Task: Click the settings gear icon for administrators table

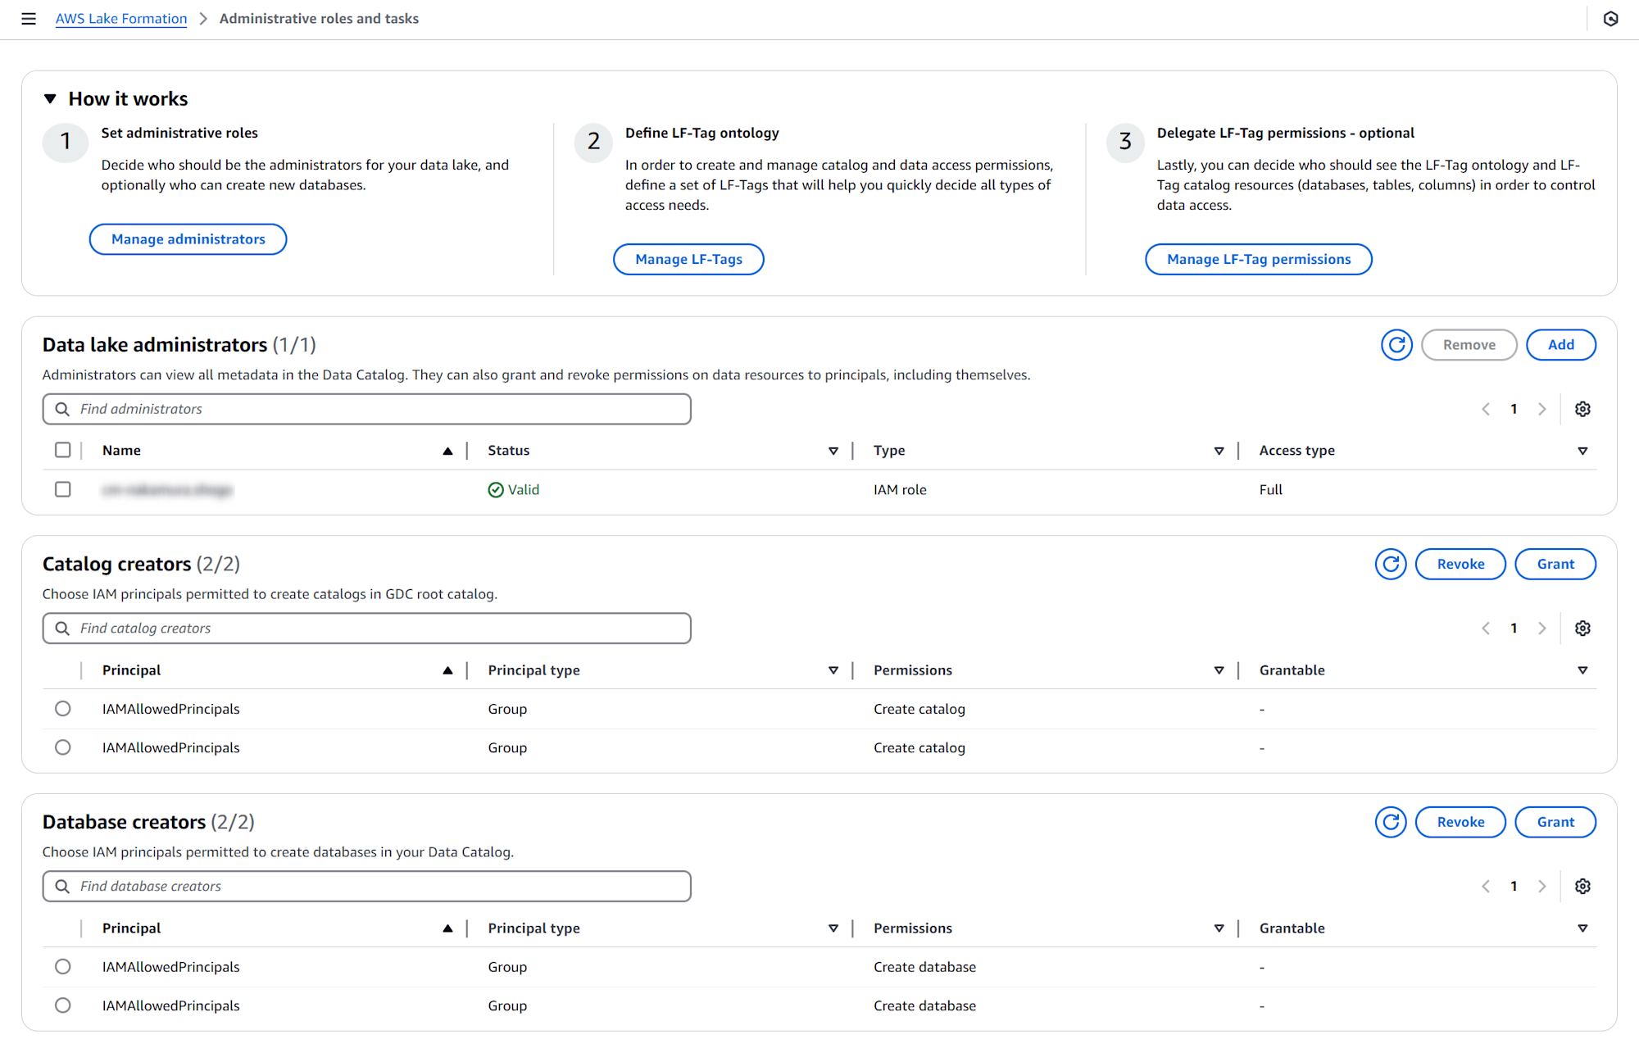Action: 1582,409
